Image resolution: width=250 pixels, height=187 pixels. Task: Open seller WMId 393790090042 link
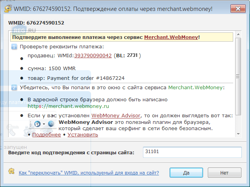[x=93, y=55]
